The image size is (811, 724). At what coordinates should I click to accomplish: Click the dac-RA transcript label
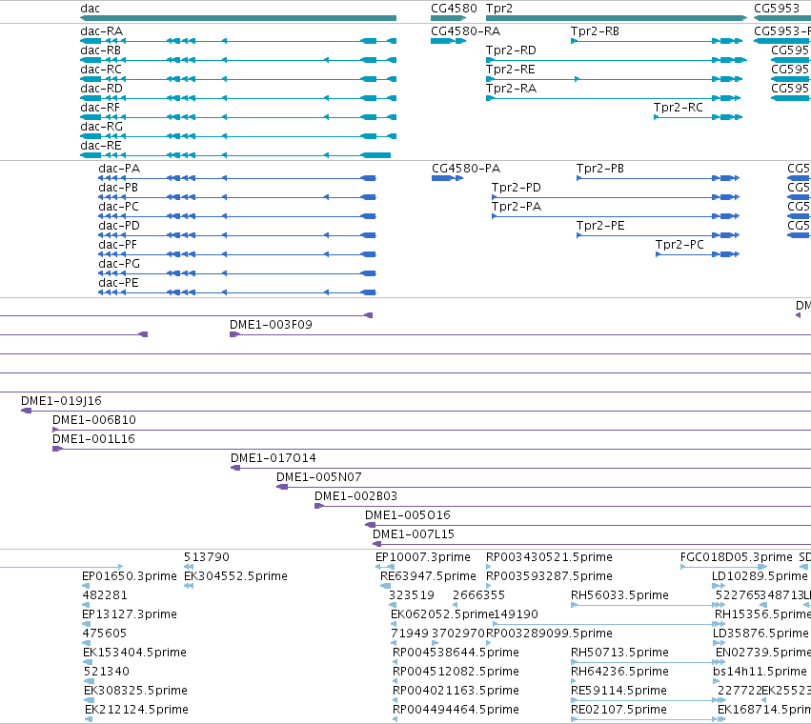pyautogui.click(x=101, y=31)
